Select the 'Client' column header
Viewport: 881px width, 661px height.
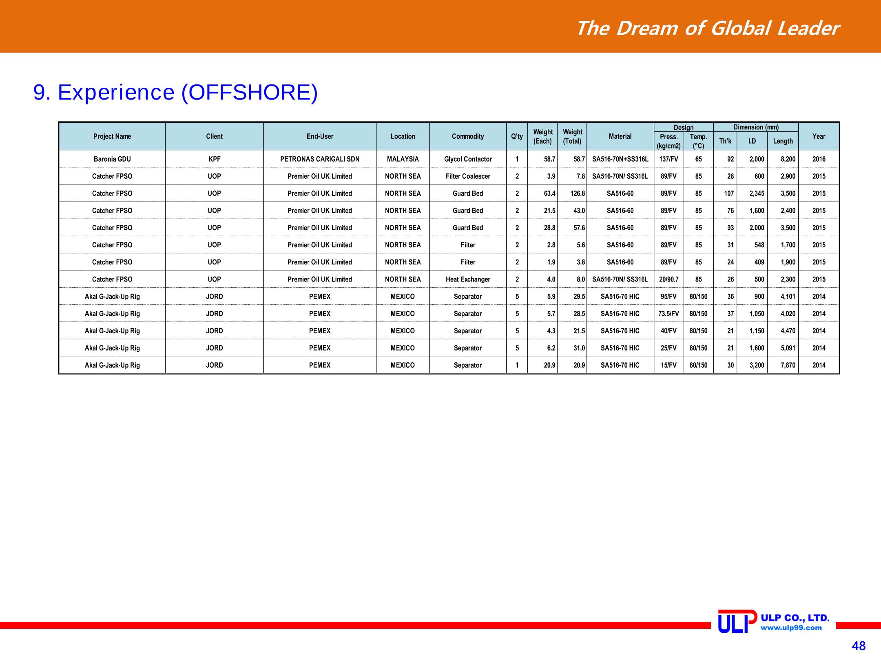pyautogui.click(x=215, y=136)
